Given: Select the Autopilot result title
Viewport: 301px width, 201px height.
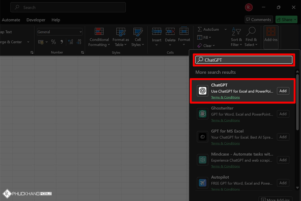Looking at the screenshot, I should pyautogui.click(x=220, y=177).
